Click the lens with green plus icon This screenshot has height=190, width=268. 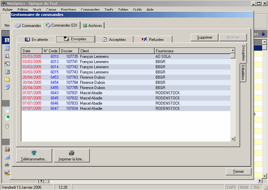click(7, 118)
